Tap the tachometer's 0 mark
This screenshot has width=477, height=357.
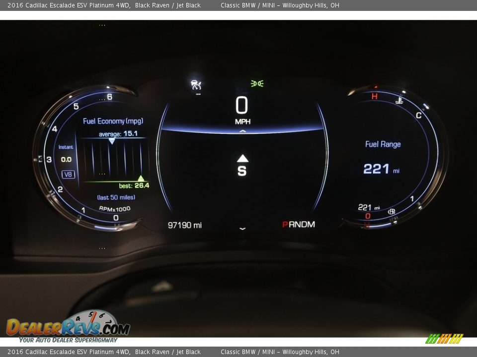[116, 218]
